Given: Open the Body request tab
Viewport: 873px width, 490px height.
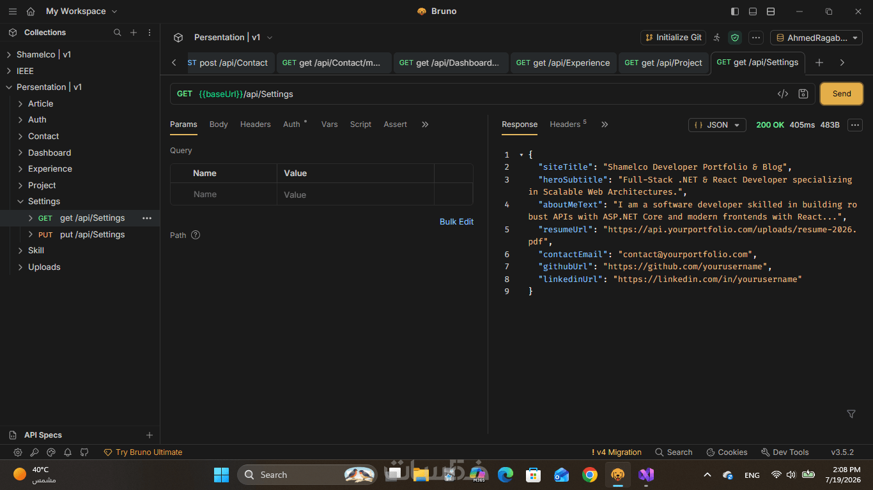Looking at the screenshot, I should click(219, 124).
